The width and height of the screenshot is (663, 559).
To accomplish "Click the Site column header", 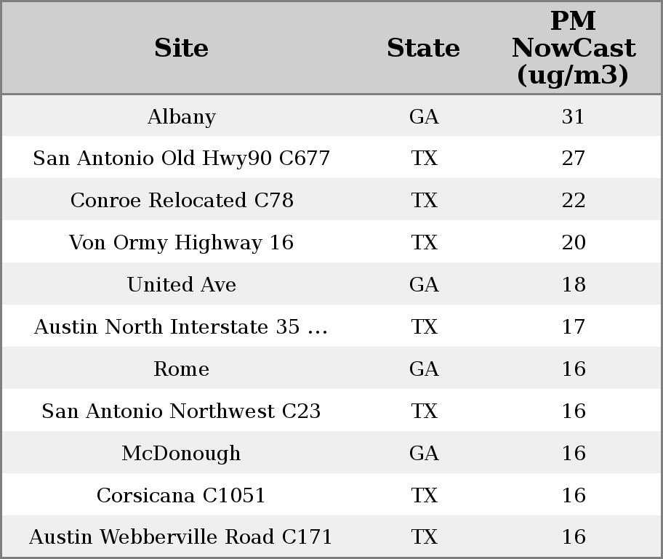I will tap(182, 48).
